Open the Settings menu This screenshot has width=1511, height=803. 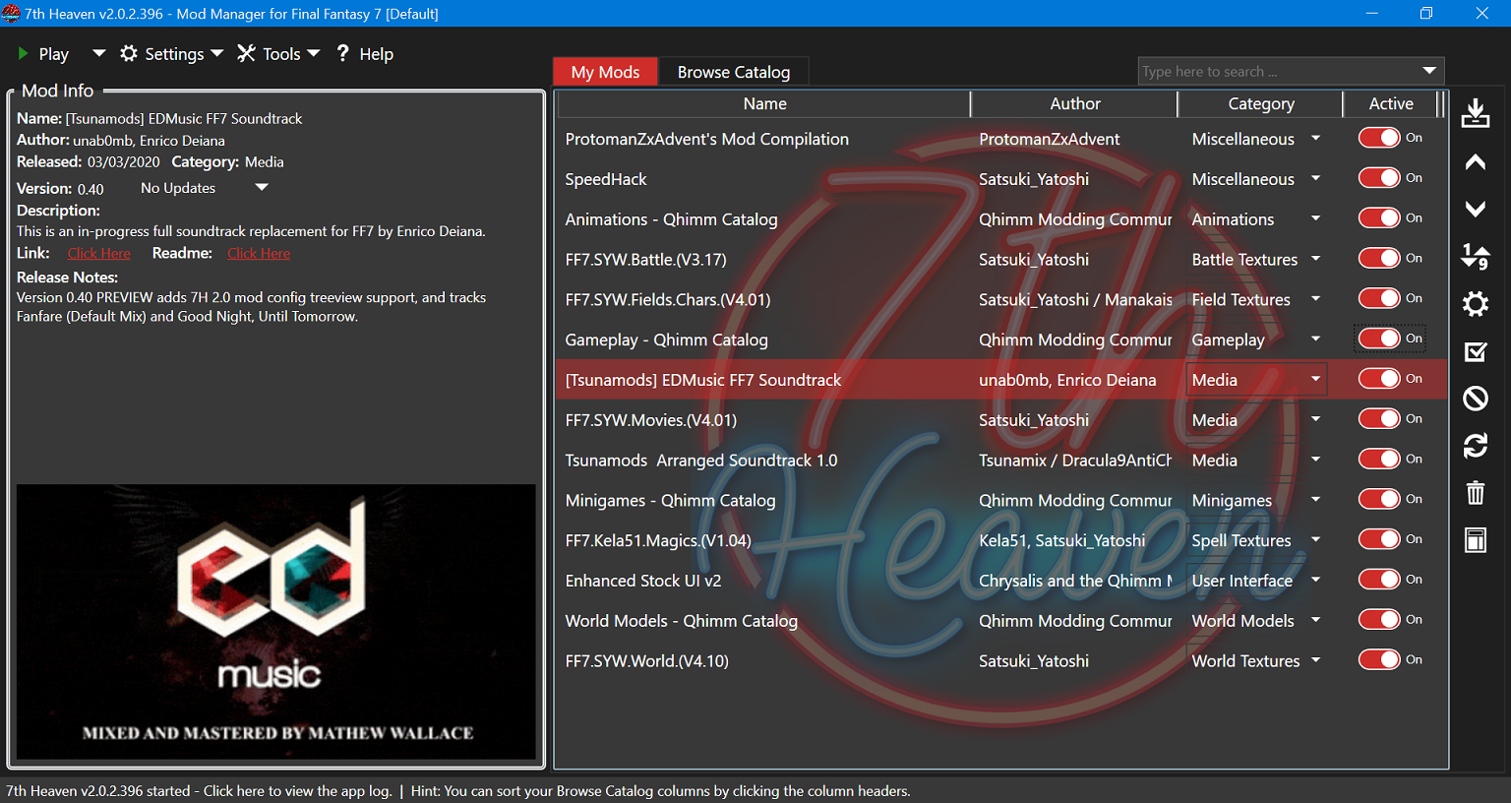pyautogui.click(x=172, y=53)
